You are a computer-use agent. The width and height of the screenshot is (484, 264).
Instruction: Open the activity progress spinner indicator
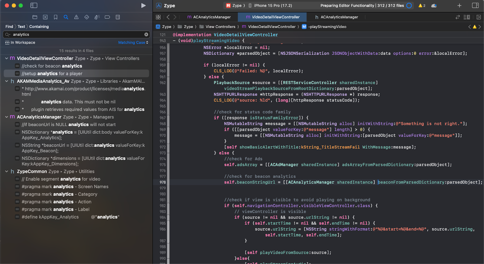pyautogui.click(x=409, y=5)
